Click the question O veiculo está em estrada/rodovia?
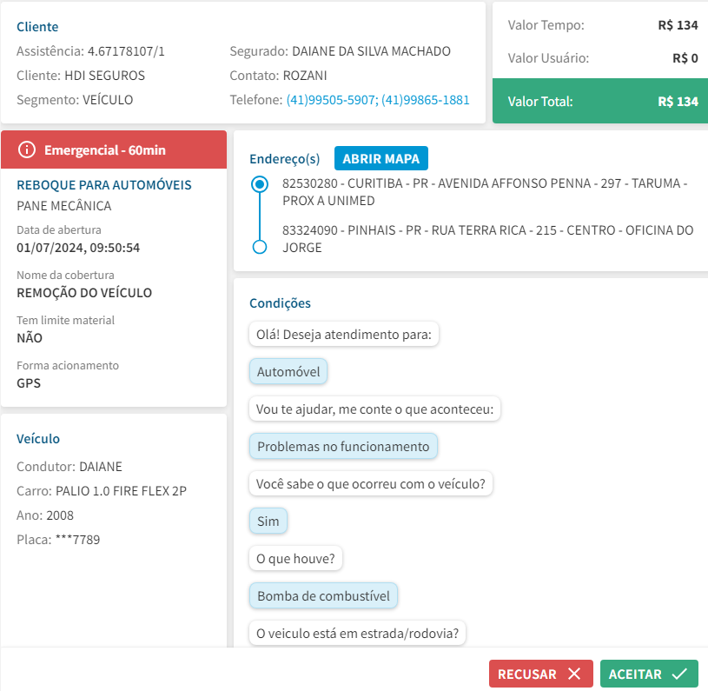The width and height of the screenshot is (708, 691). click(357, 633)
